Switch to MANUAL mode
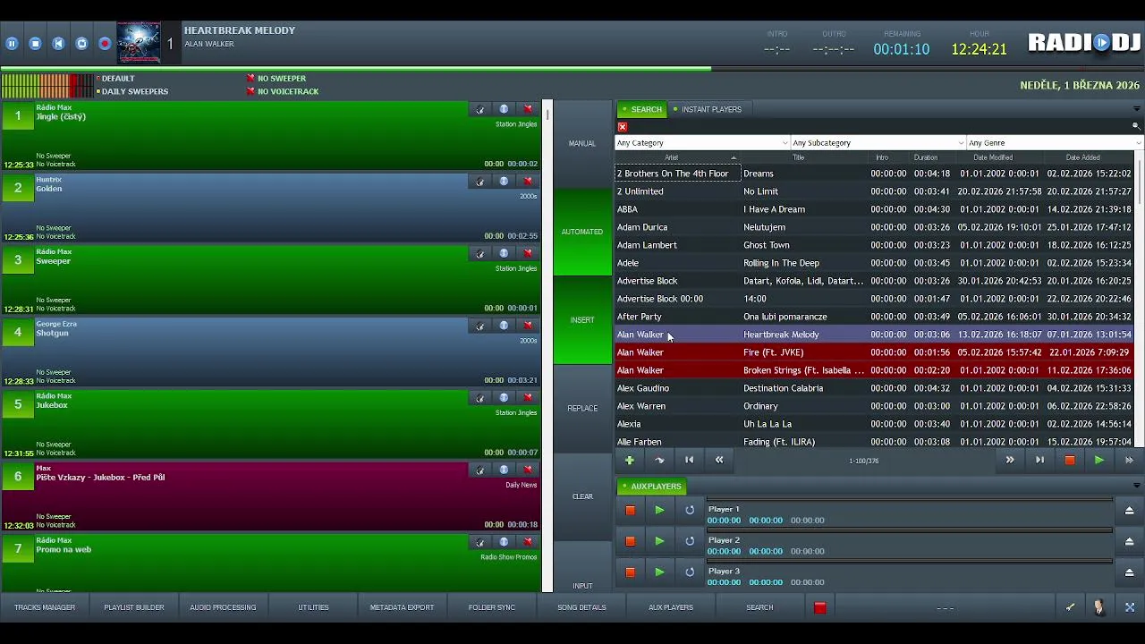 pos(582,143)
